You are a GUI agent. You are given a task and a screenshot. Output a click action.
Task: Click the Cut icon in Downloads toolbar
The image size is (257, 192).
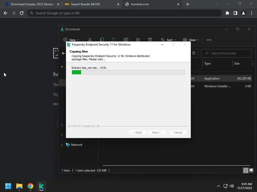tap(90, 40)
